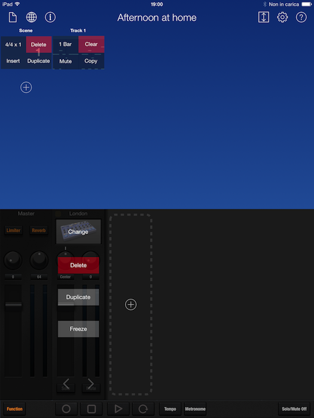Click the master volume fader

click(13, 305)
